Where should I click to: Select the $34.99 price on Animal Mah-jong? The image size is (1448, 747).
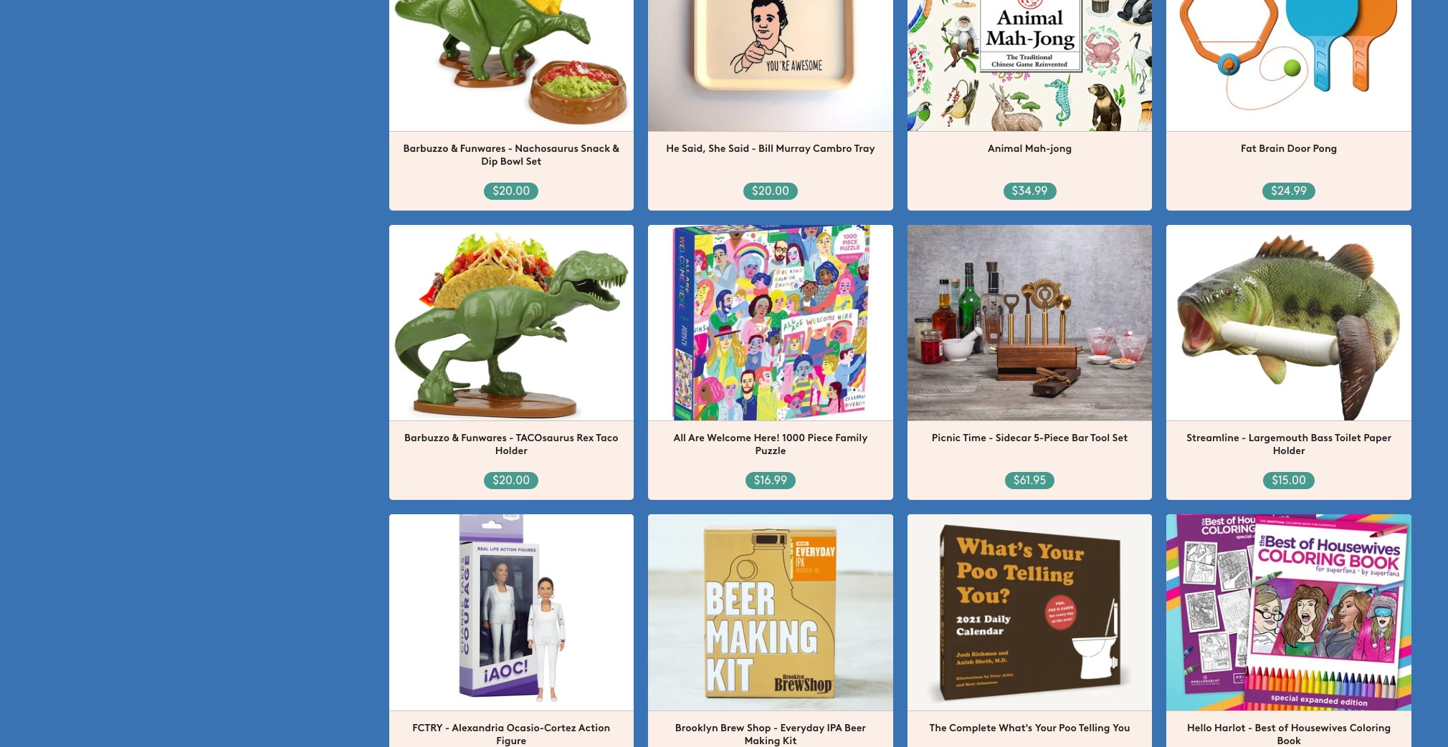(x=1029, y=191)
